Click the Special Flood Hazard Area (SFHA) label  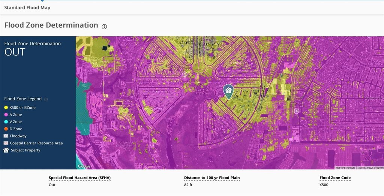[79, 178]
